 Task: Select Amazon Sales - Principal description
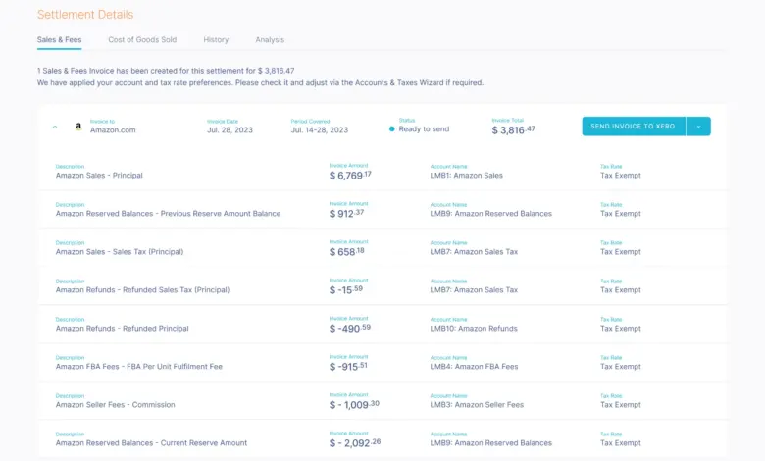[x=99, y=176]
